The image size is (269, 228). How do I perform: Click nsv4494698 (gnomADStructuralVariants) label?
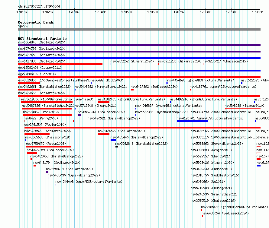point(201,80)
